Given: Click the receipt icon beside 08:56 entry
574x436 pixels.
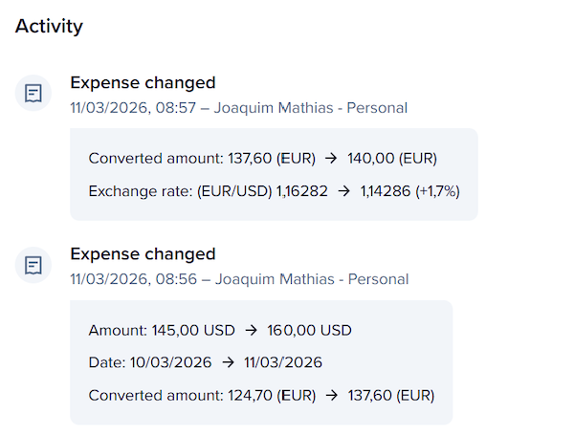Looking at the screenshot, I should (x=33, y=264).
